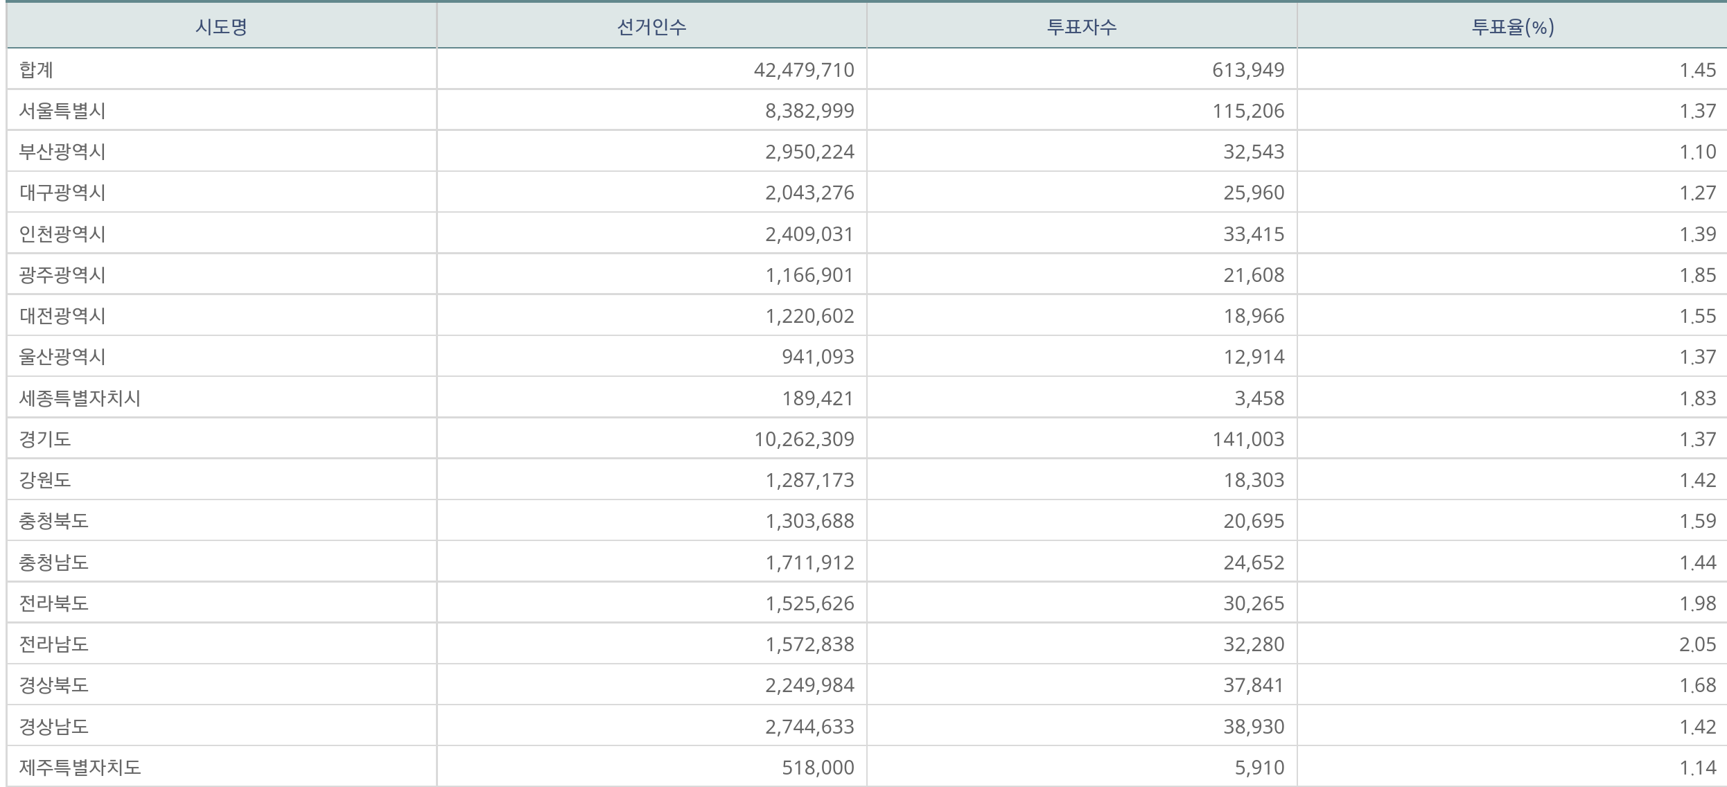Click the 시도명 column header
This screenshot has width=1727, height=787.
pyautogui.click(x=221, y=27)
